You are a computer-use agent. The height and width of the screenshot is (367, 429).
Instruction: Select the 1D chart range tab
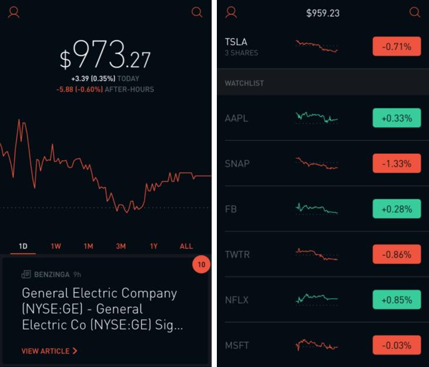pyautogui.click(x=23, y=247)
